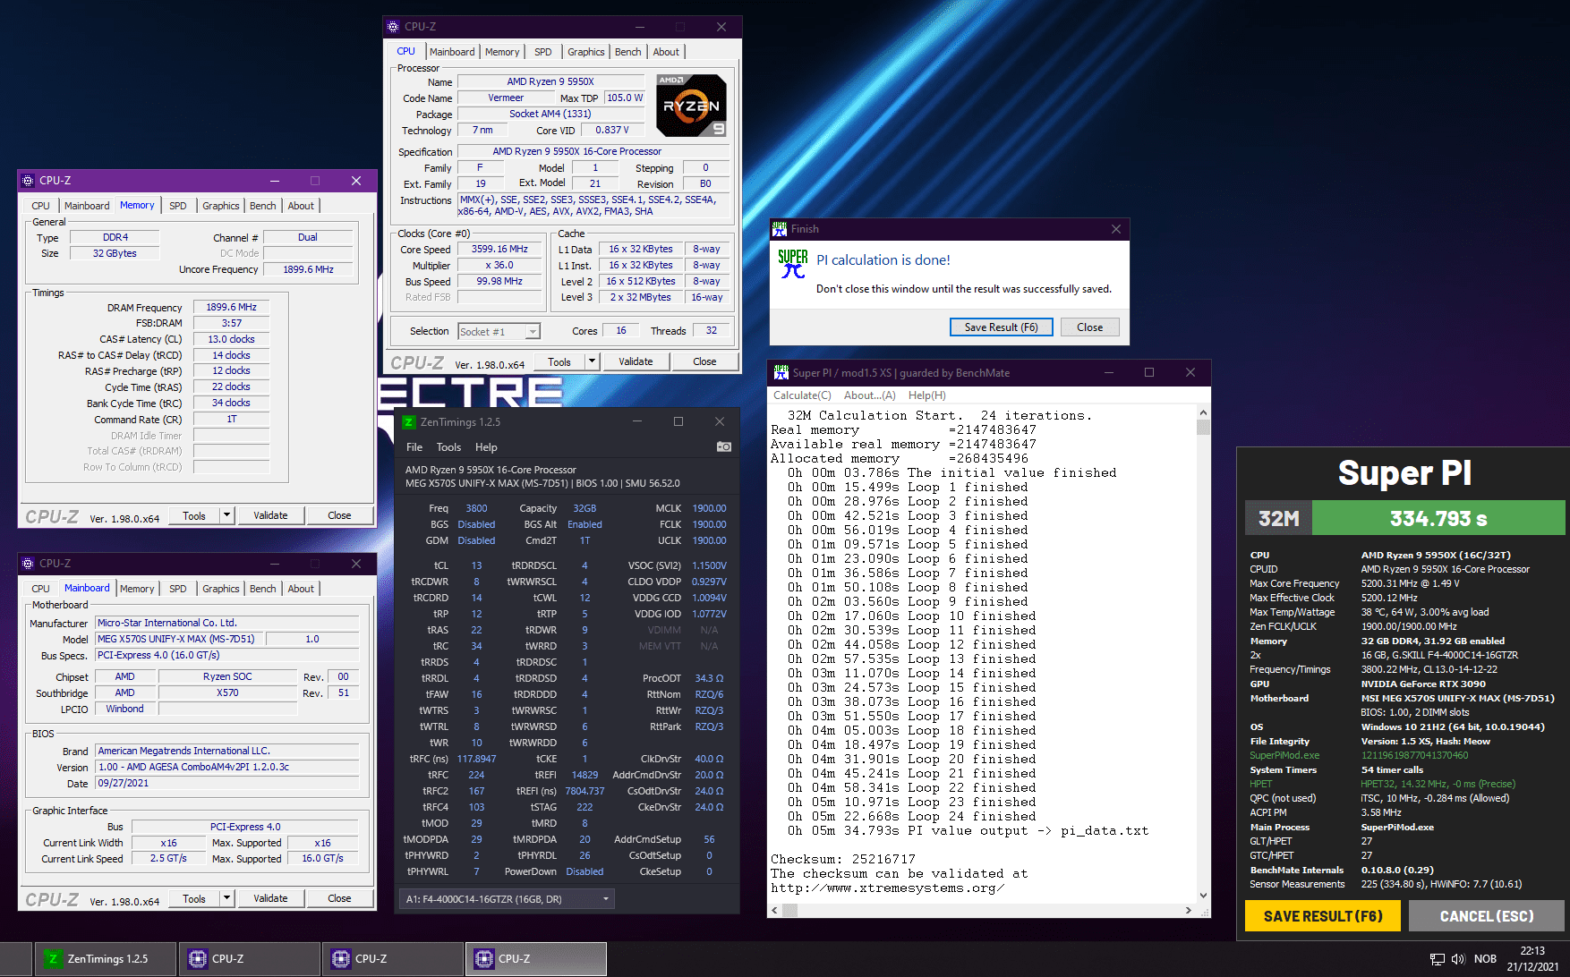Click CANCEL (ESC) button in BenchMate
Viewport: 1570px width, 977px height.
point(1487,916)
